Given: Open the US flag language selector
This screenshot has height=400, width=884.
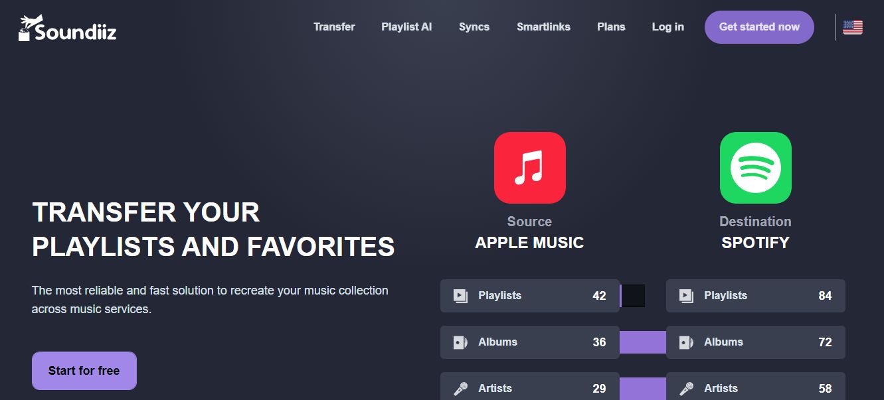Looking at the screenshot, I should coord(853,27).
